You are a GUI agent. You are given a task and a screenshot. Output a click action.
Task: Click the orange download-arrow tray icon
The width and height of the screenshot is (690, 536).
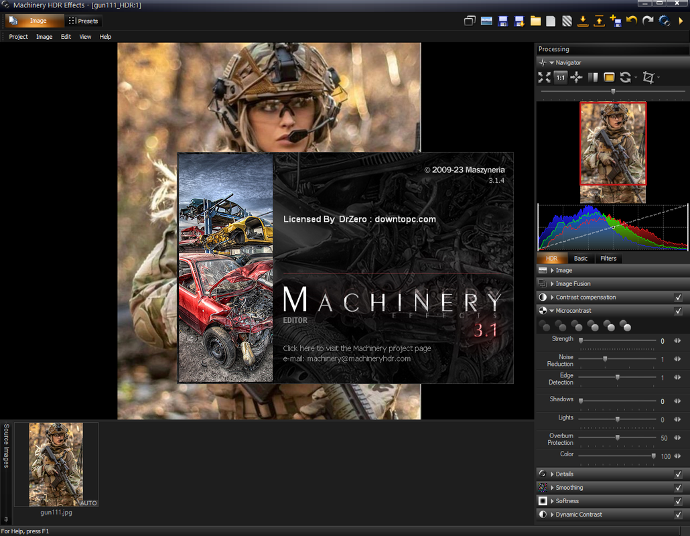[x=583, y=21]
